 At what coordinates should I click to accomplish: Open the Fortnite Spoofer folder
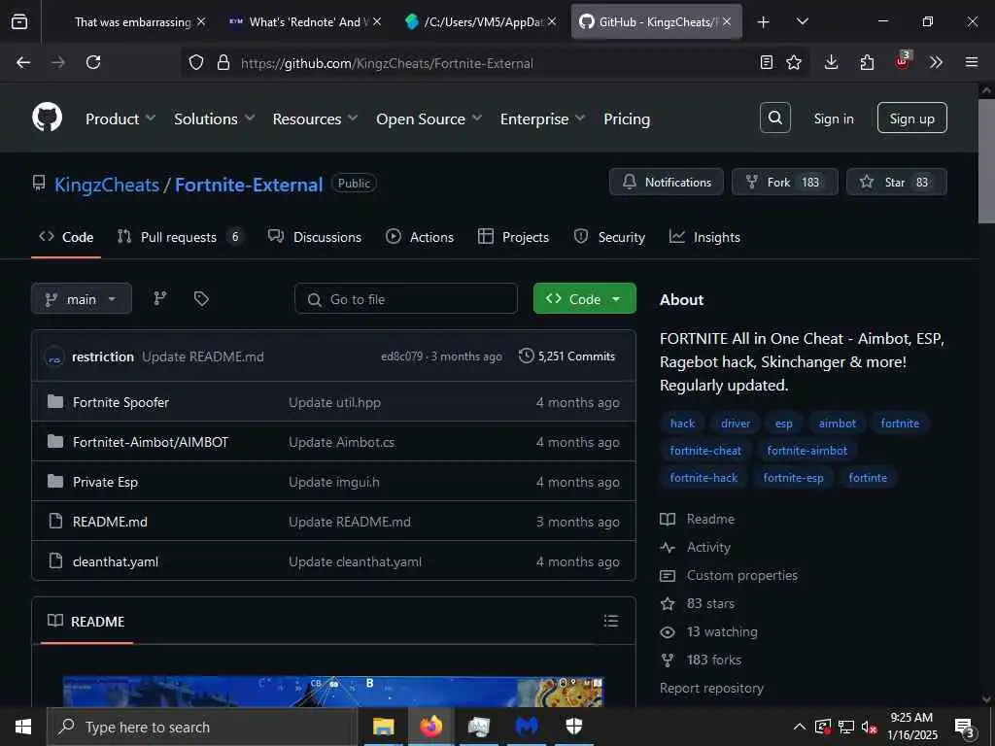120,402
